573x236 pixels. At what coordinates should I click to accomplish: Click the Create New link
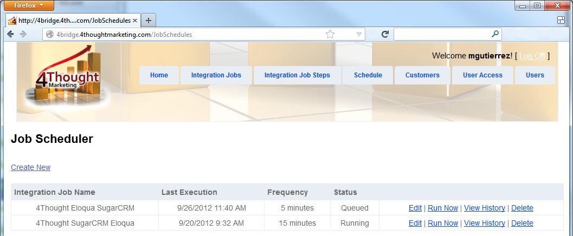(x=31, y=167)
